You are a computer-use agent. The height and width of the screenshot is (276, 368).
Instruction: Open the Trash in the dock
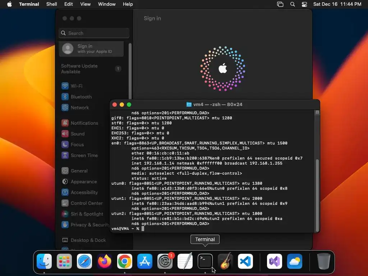[x=324, y=261]
